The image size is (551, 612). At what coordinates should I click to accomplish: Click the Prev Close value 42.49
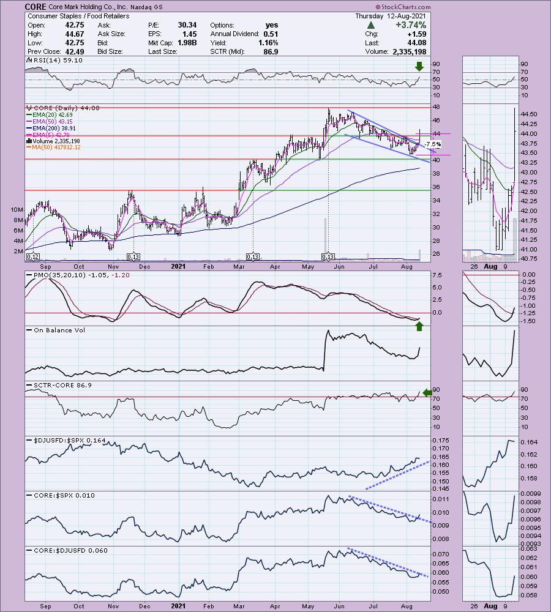(x=75, y=51)
